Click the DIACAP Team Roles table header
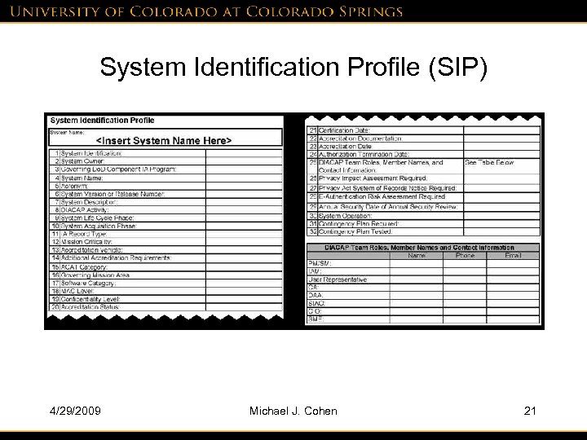This screenshot has height=440, width=587. (423, 248)
